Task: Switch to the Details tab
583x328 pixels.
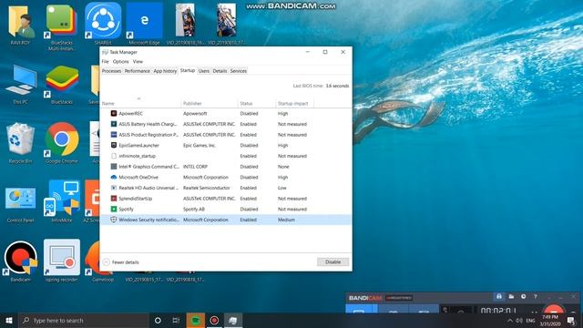Action: tap(220, 71)
